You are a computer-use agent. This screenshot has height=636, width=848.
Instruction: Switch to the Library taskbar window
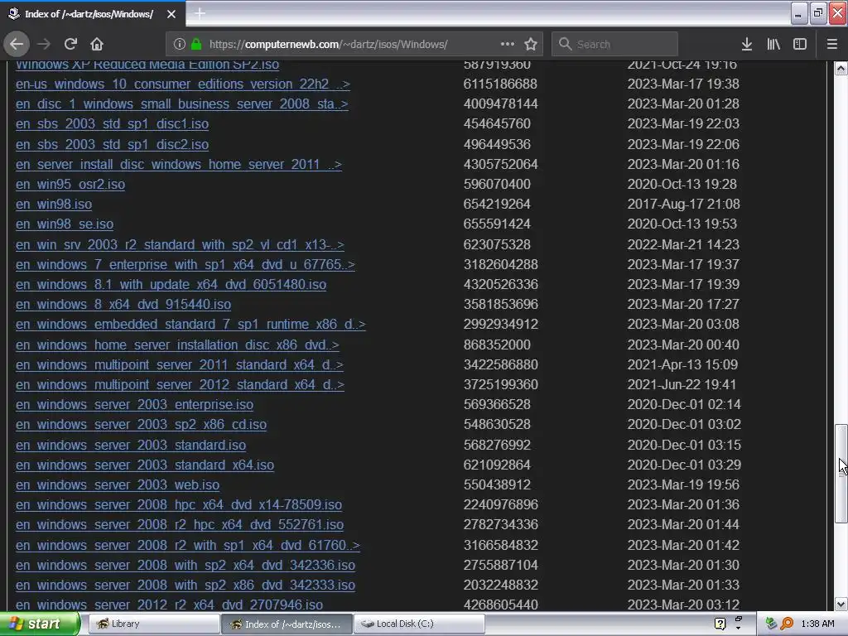pos(153,624)
